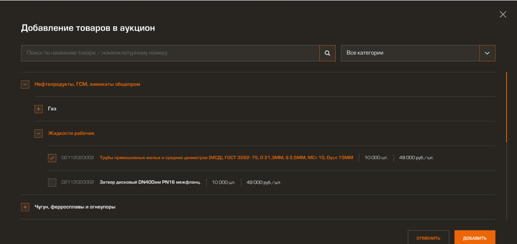The width and height of the screenshot is (517, 244).
Task: Click the Чугун, ферросплавы и огнеупоры label
Action: [75, 207]
